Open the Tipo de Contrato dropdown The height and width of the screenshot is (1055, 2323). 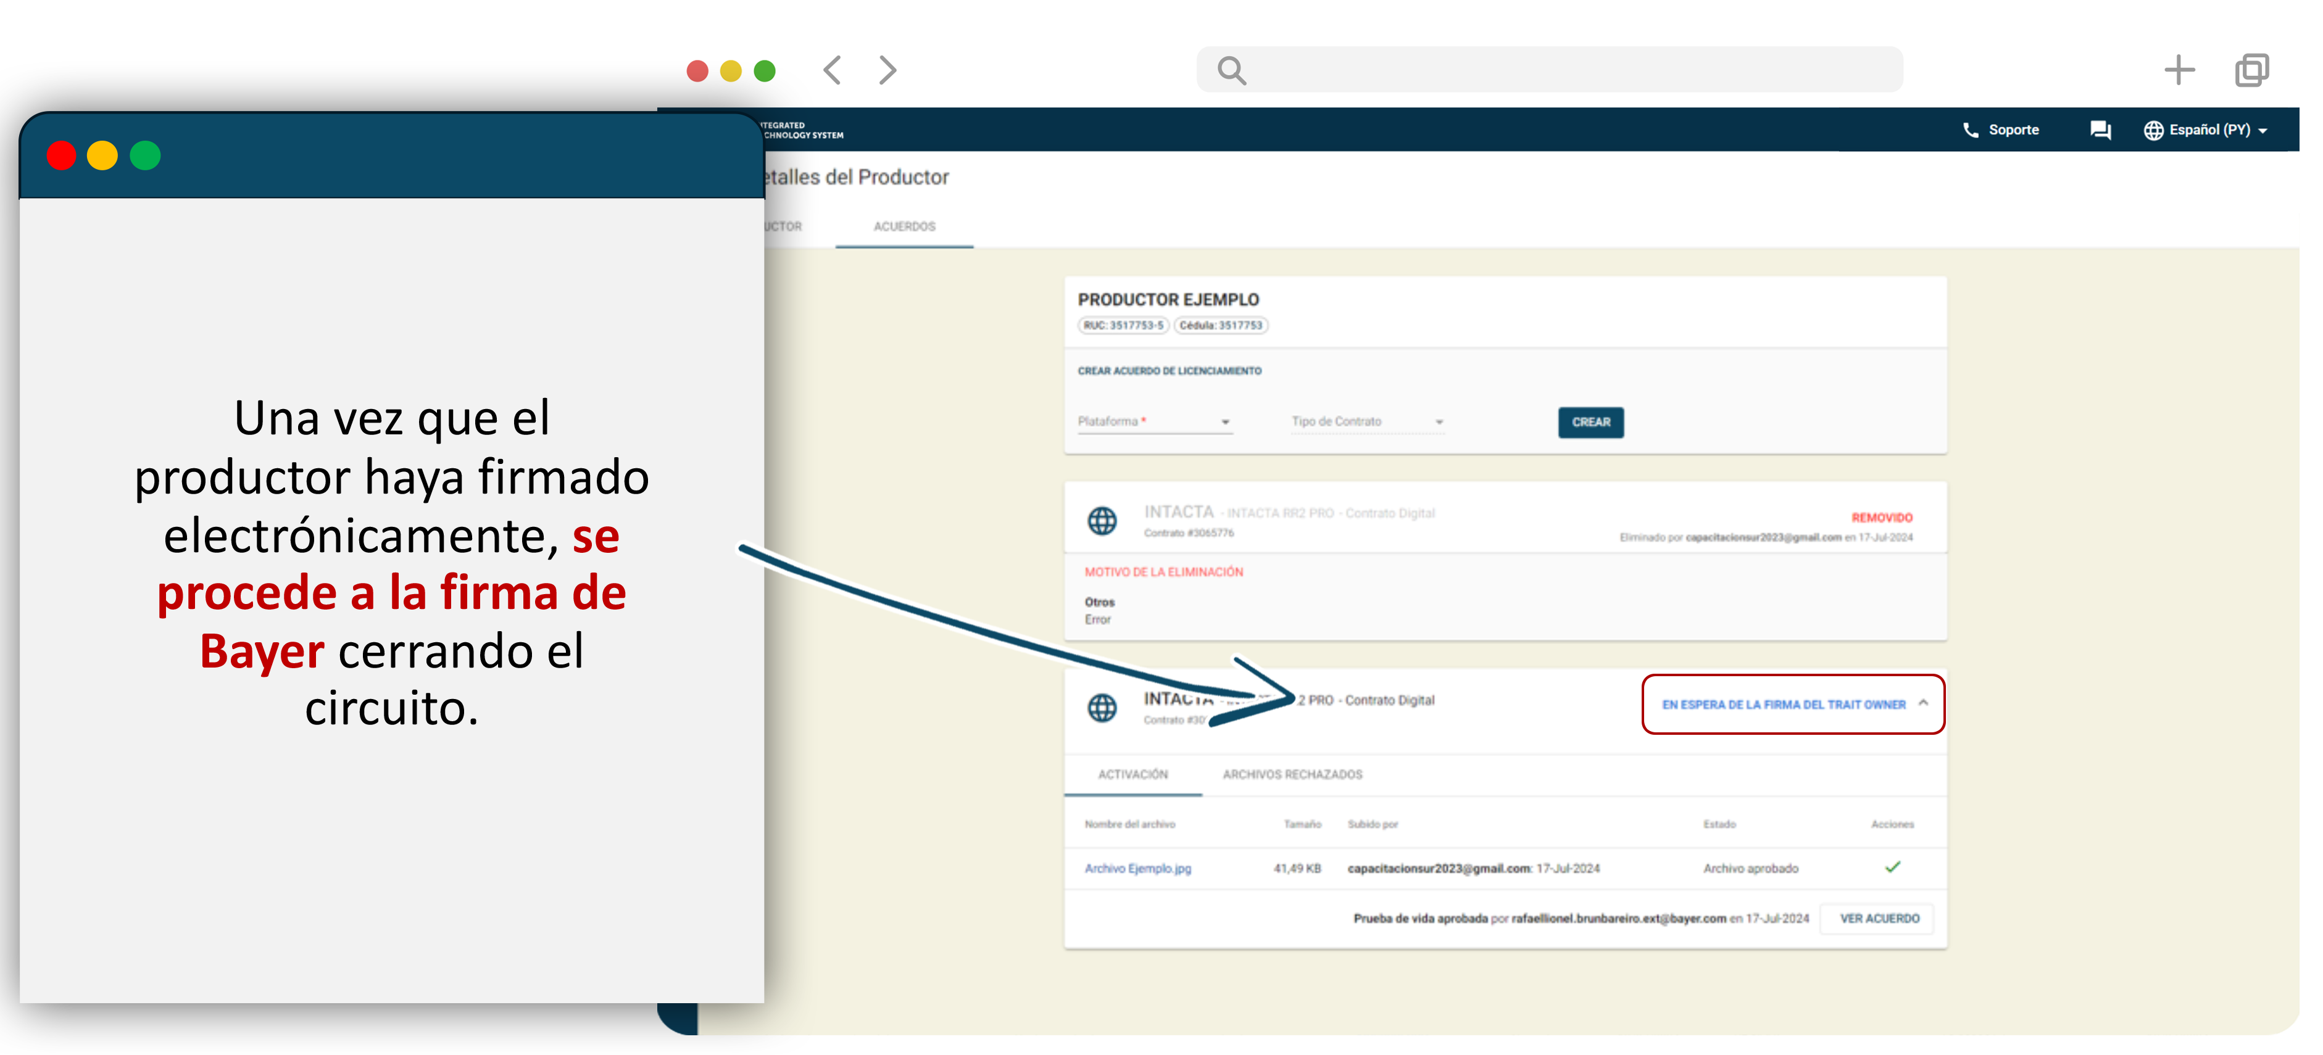(1367, 422)
